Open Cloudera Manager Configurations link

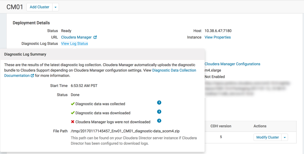click(232, 64)
